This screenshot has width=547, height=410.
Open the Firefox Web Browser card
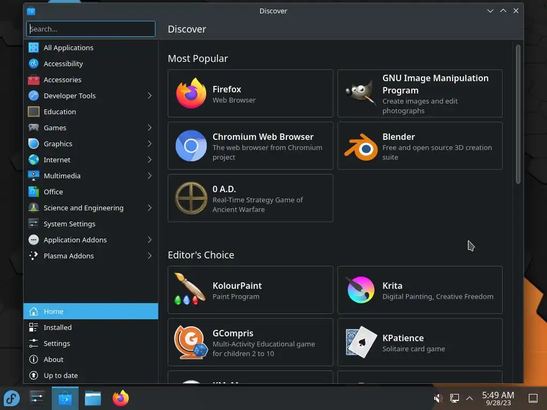[251, 93]
